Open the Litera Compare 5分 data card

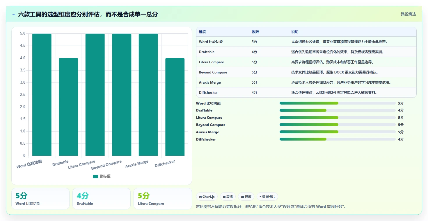pyautogui.click(x=163, y=199)
